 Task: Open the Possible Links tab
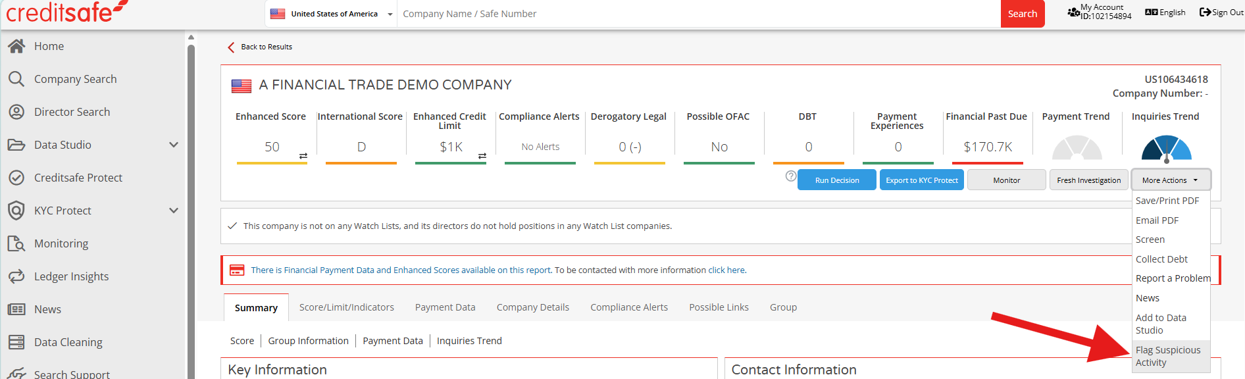point(719,307)
